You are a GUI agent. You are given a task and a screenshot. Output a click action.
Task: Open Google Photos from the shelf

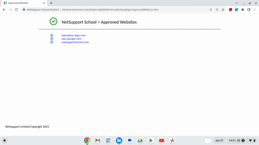coord(172,140)
